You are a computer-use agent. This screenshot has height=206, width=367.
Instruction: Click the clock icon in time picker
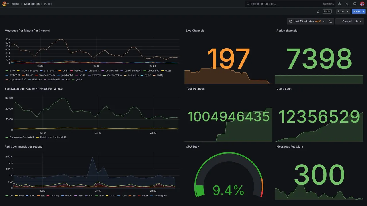point(290,21)
